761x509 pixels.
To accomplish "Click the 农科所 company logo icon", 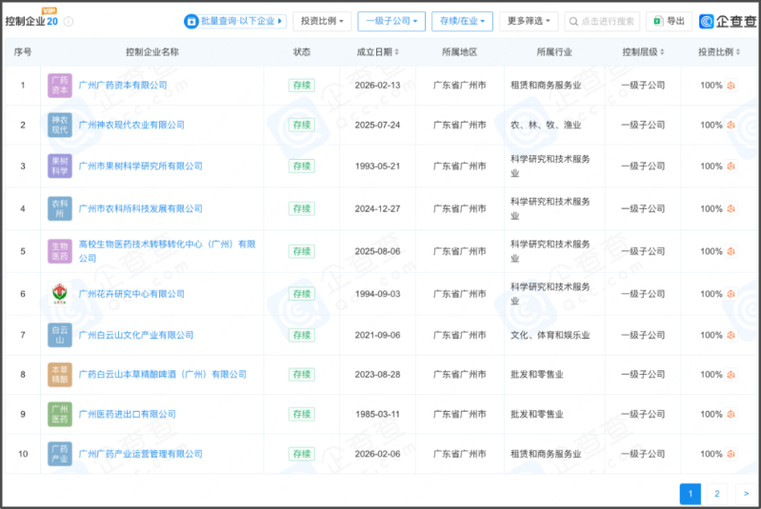I will pyautogui.click(x=60, y=209).
